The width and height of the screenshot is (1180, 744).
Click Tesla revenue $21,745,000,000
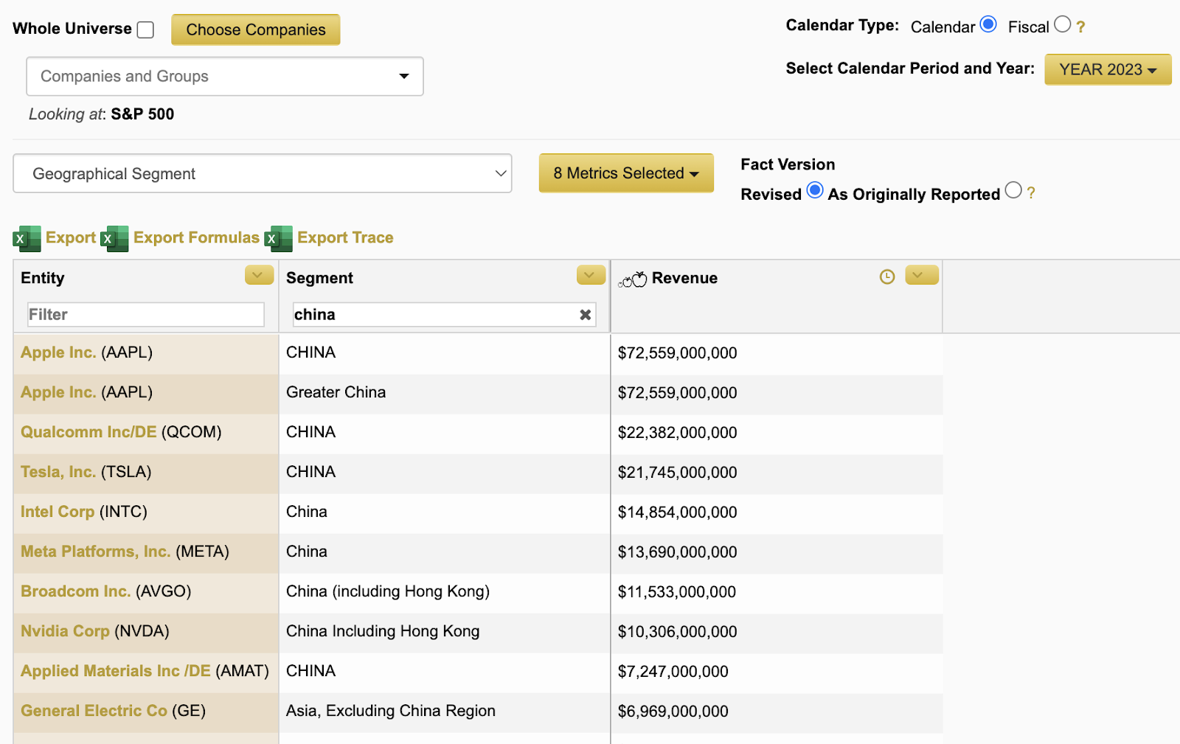677,473
